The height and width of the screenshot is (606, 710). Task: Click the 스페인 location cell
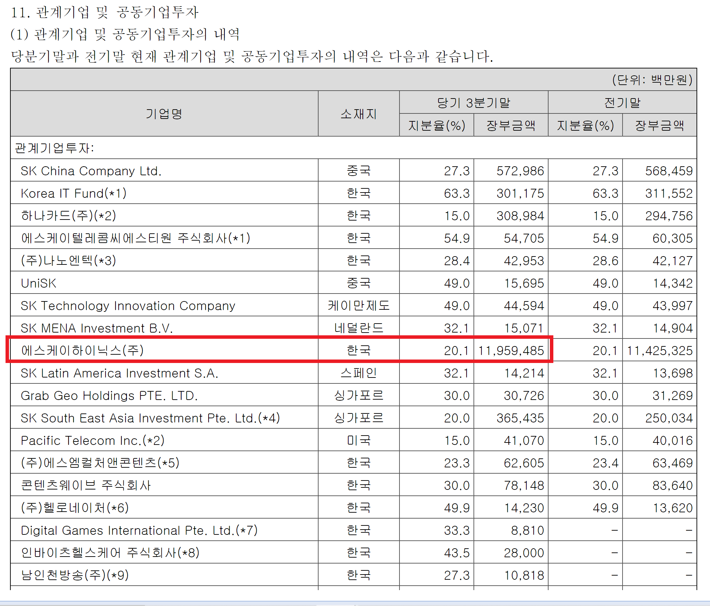pyautogui.click(x=359, y=373)
